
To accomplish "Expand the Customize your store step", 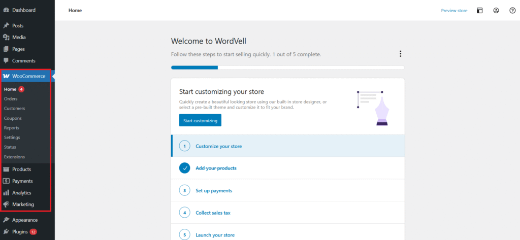I will tap(218, 146).
